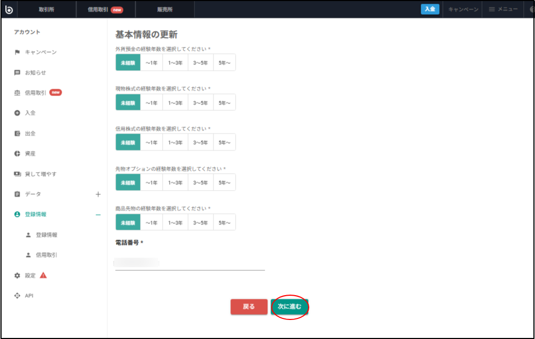
Task: Select 5年〜 for 先物オプション experience
Action: pos(225,183)
